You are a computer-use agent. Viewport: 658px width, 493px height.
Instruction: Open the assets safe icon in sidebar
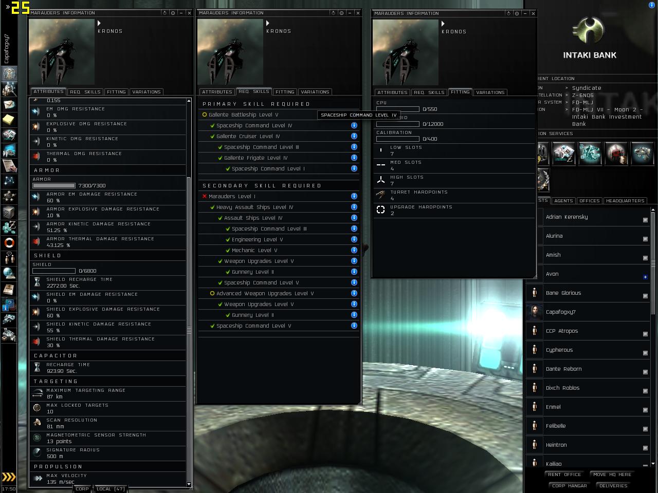(9, 212)
